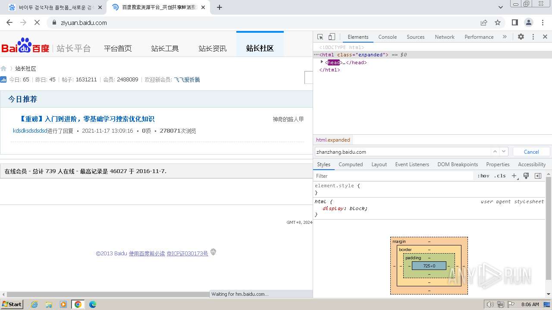Cancel the DevTools search
552x310 pixels.
pos(531,152)
